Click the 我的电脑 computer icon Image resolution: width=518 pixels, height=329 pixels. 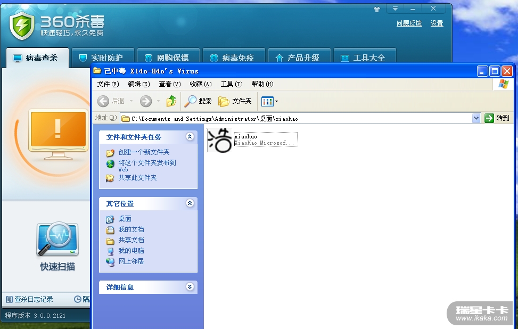coord(110,251)
